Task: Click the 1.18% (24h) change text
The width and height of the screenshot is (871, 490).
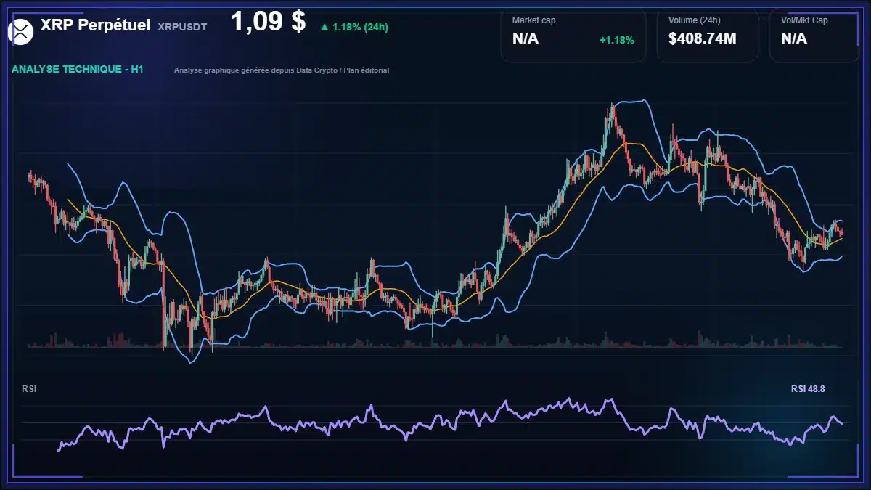Action: 360,27
